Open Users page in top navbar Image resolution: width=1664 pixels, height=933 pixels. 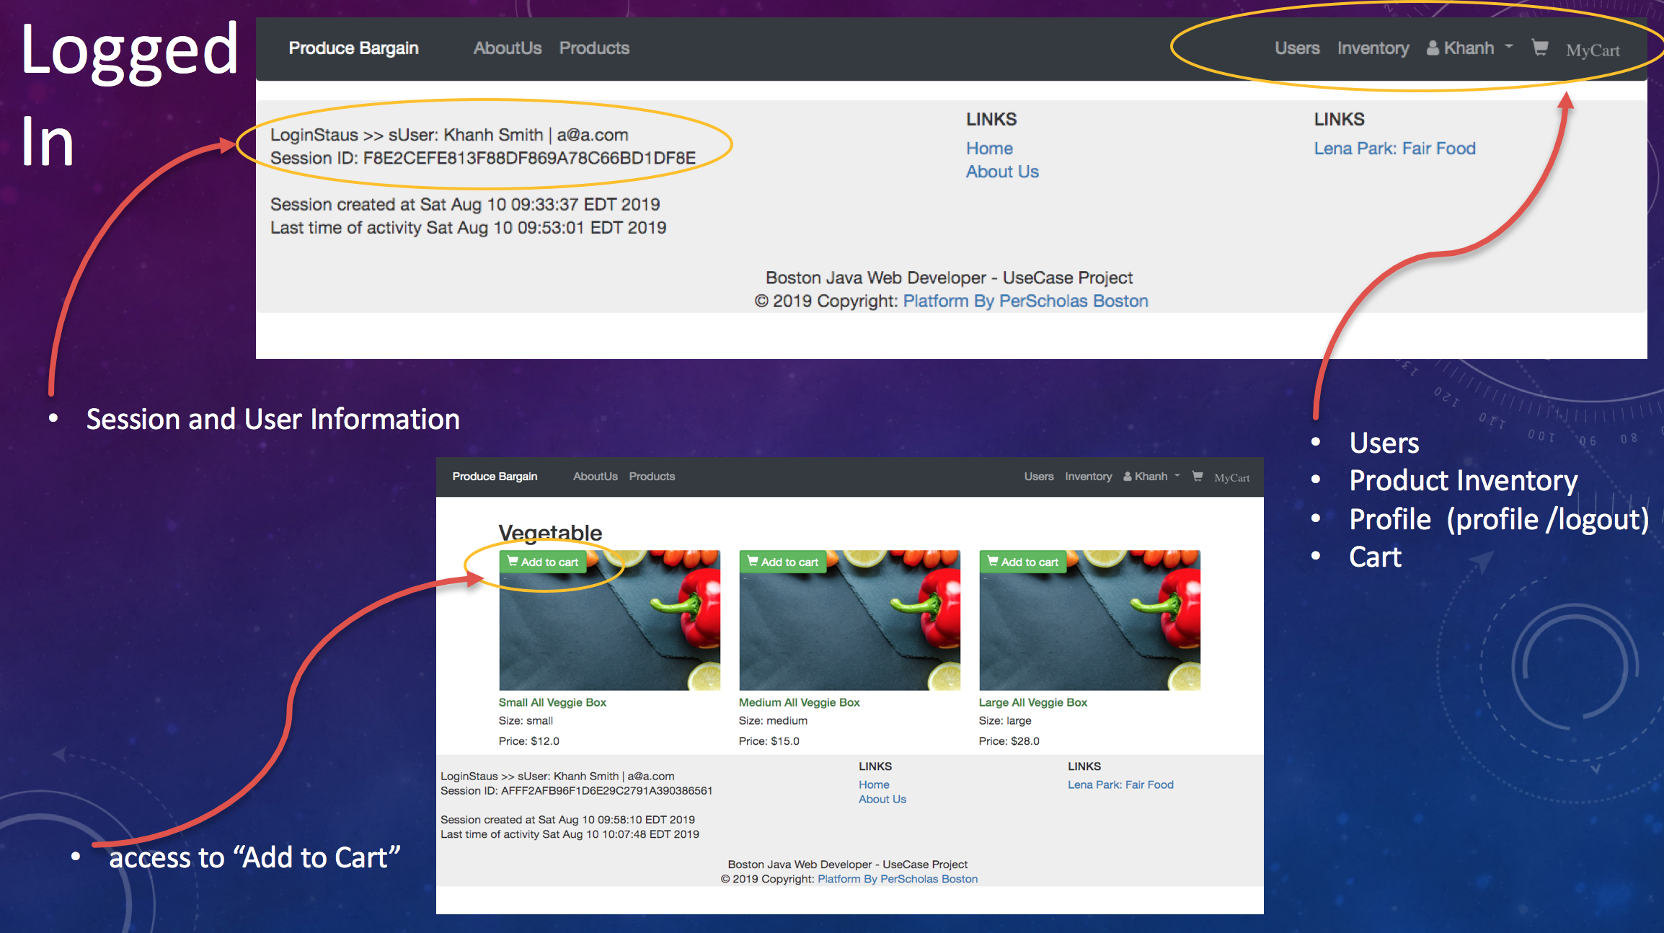click(x=1296, y=48)
